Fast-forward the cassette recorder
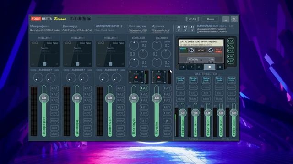Screen dimensions: 293x164 click(x=191, y=67)
